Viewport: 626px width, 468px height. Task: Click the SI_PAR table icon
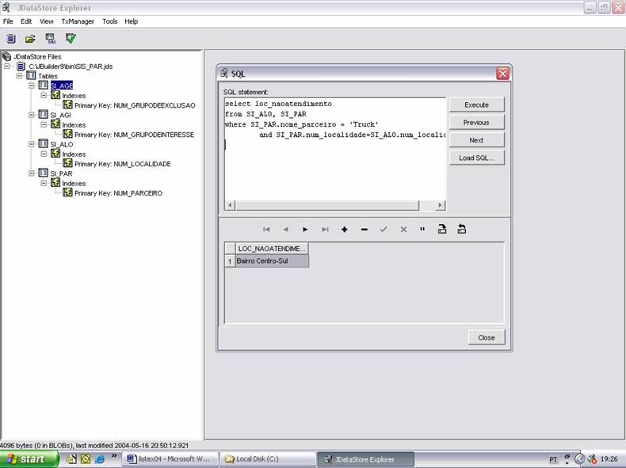43,173
